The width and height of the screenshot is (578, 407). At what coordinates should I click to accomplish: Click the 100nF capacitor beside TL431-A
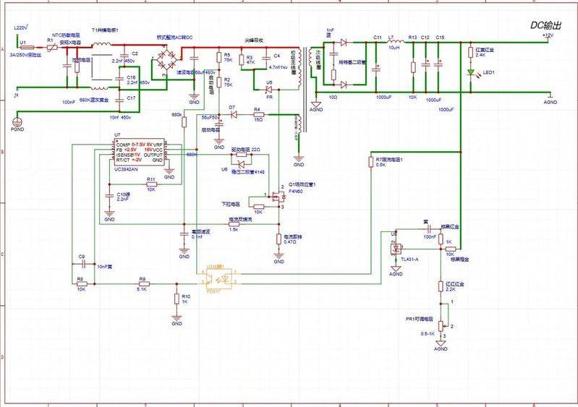coord(430,229)
